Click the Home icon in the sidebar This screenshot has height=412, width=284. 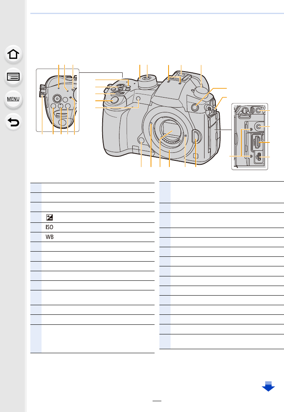(13, 54)
